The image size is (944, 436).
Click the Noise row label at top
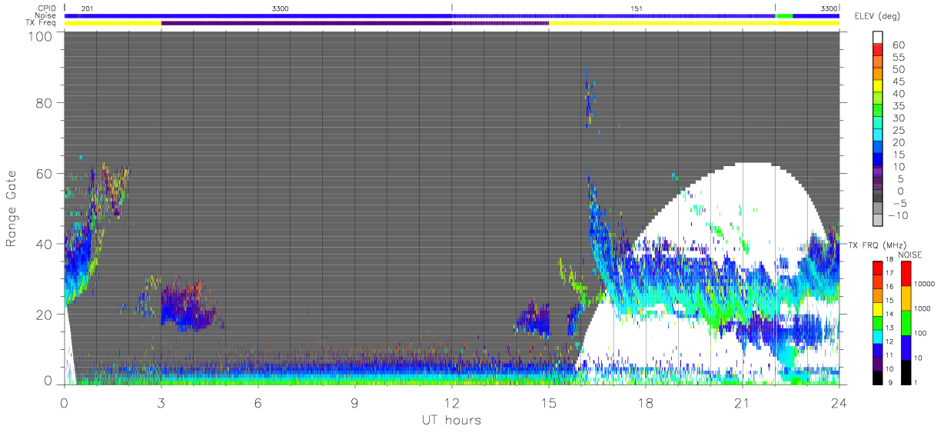click(x=45, y=15)
